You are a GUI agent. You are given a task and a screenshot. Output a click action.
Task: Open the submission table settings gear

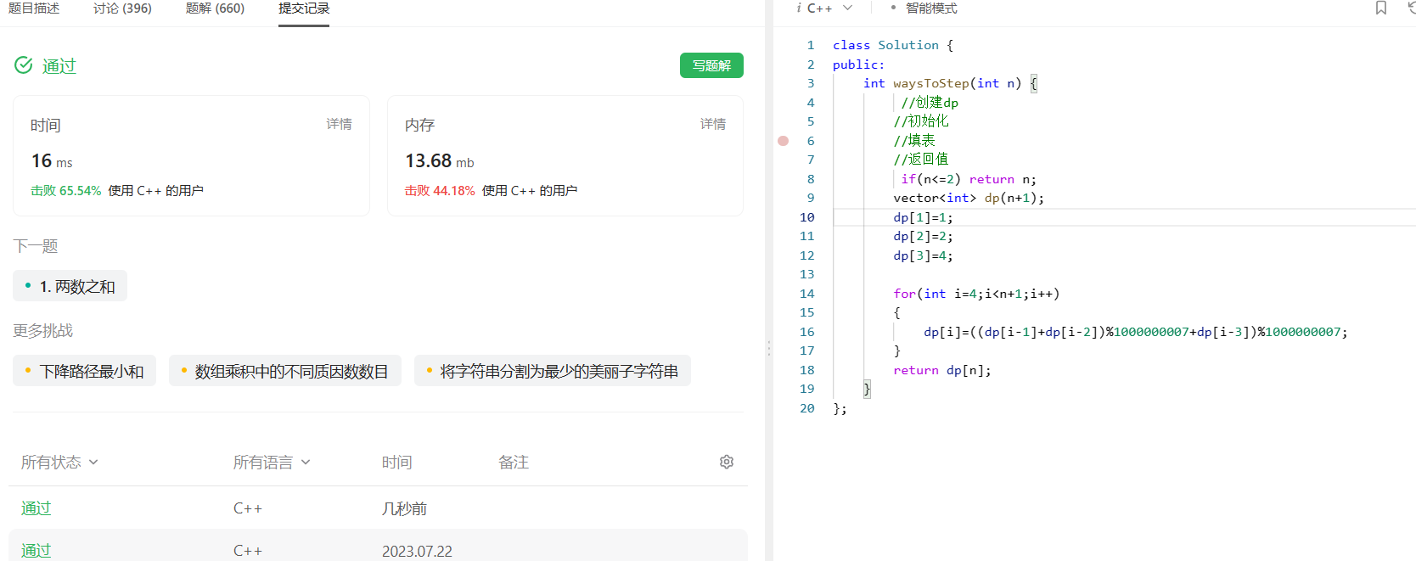pos(727,462)
